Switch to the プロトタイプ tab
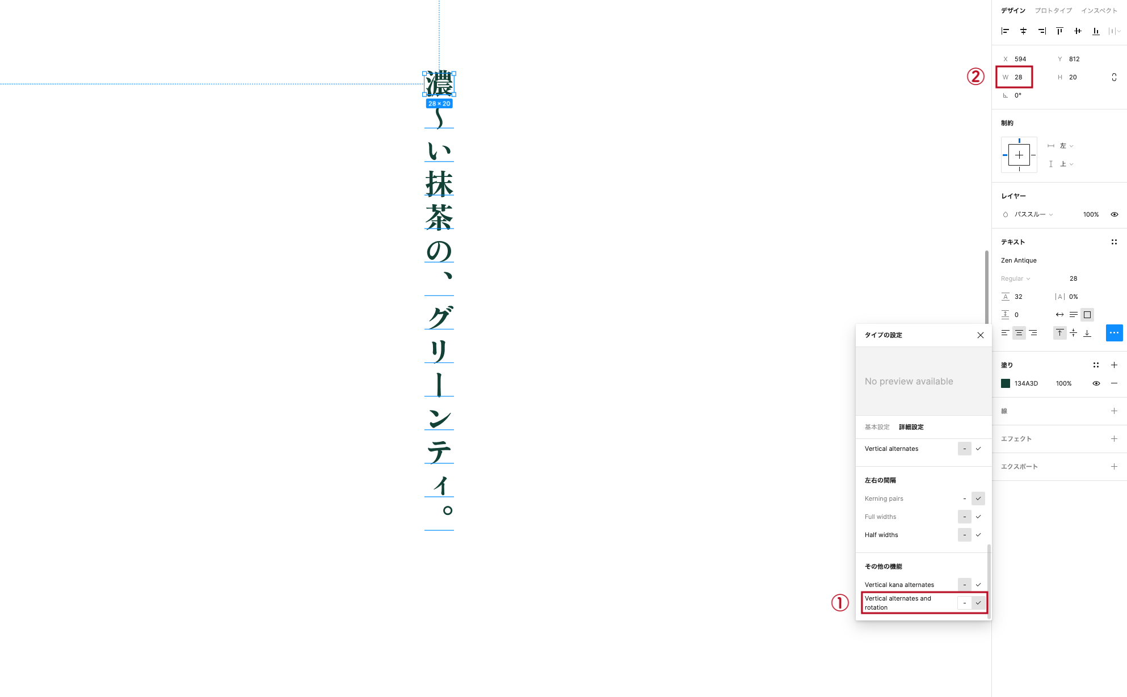The image size is (1127, 697). point(1053,10)
